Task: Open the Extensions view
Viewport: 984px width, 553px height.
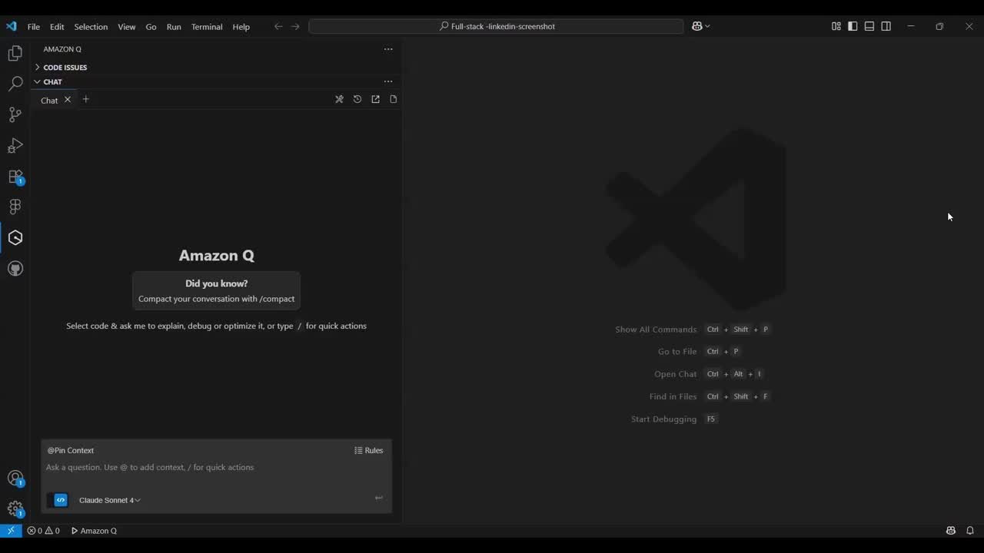Action: coord(15,177)
